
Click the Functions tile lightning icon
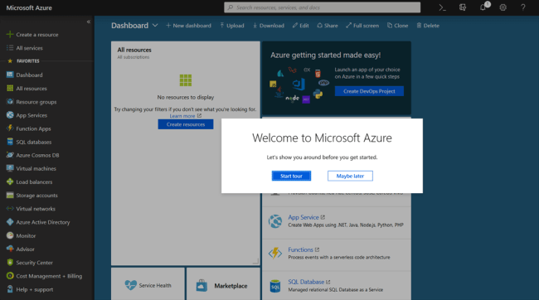(x=275, y=253)
